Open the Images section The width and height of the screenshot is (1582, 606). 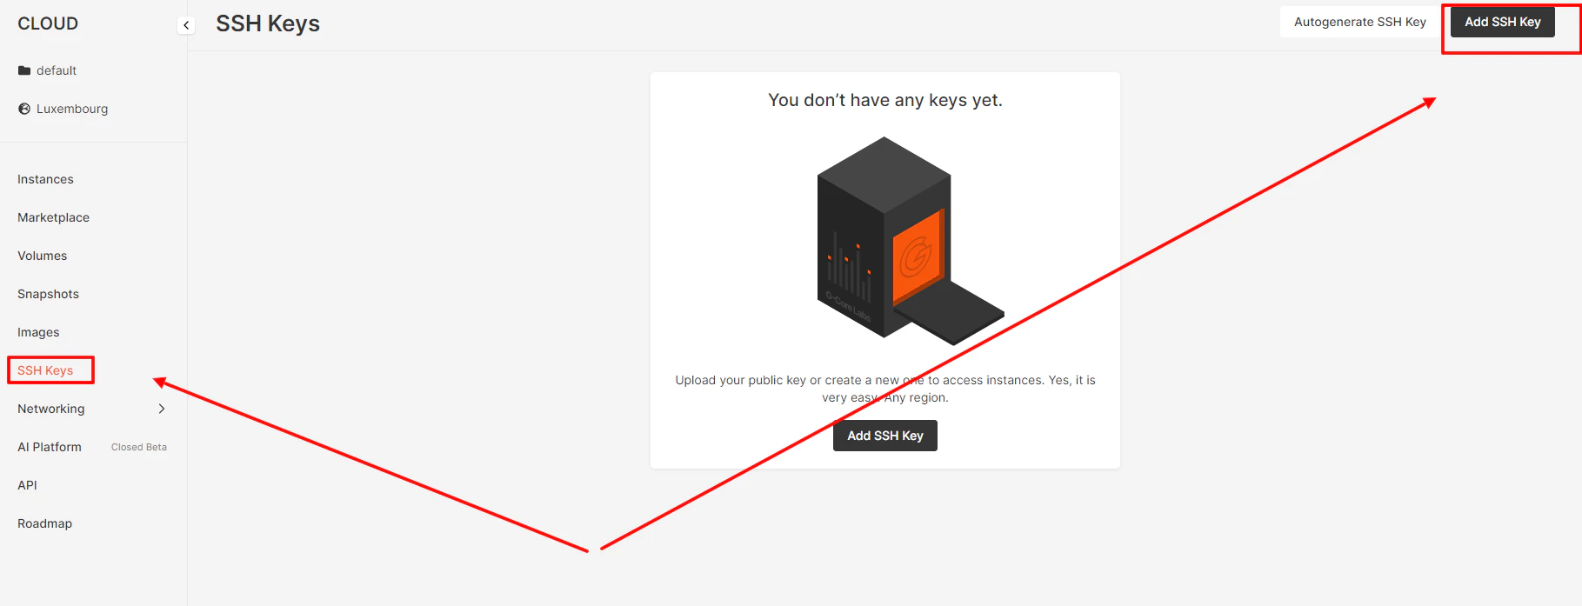click(x=38, y=332)
